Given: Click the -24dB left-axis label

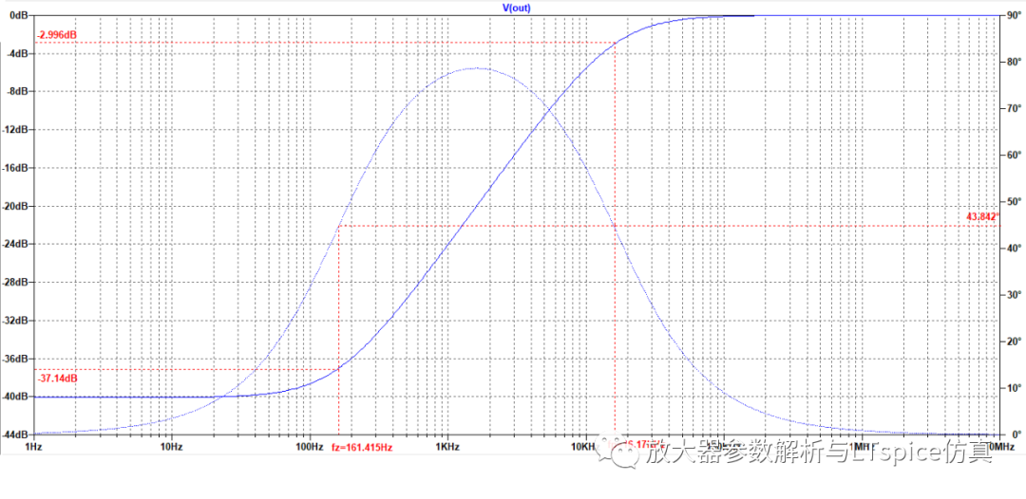Looking at the screenshot, I should pos(16,244).
